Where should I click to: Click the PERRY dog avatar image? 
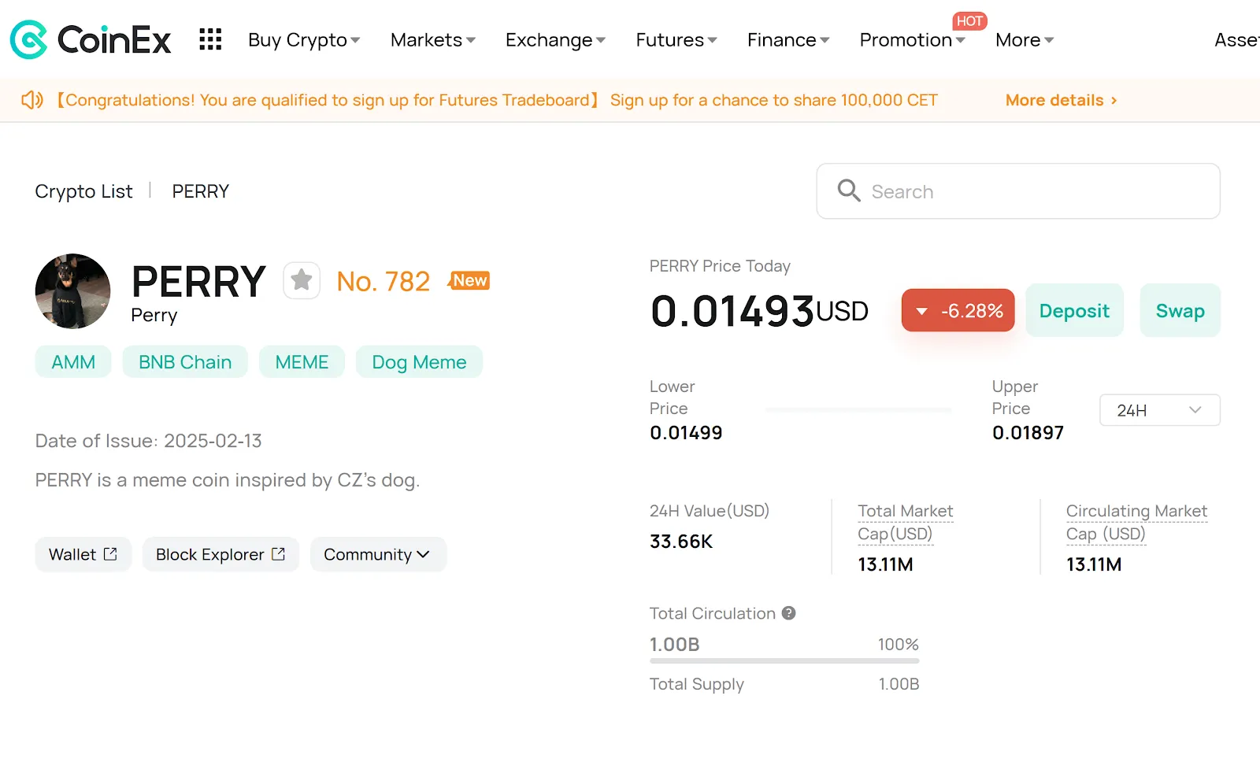pyautogui.click(x=73, y=291)
